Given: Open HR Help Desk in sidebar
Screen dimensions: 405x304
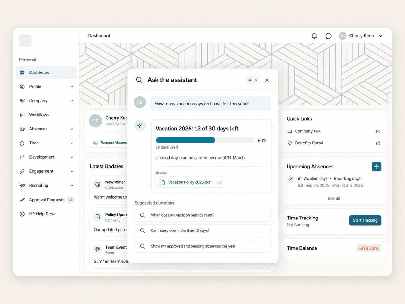Looking at the screenshot, I should (46, 214).
